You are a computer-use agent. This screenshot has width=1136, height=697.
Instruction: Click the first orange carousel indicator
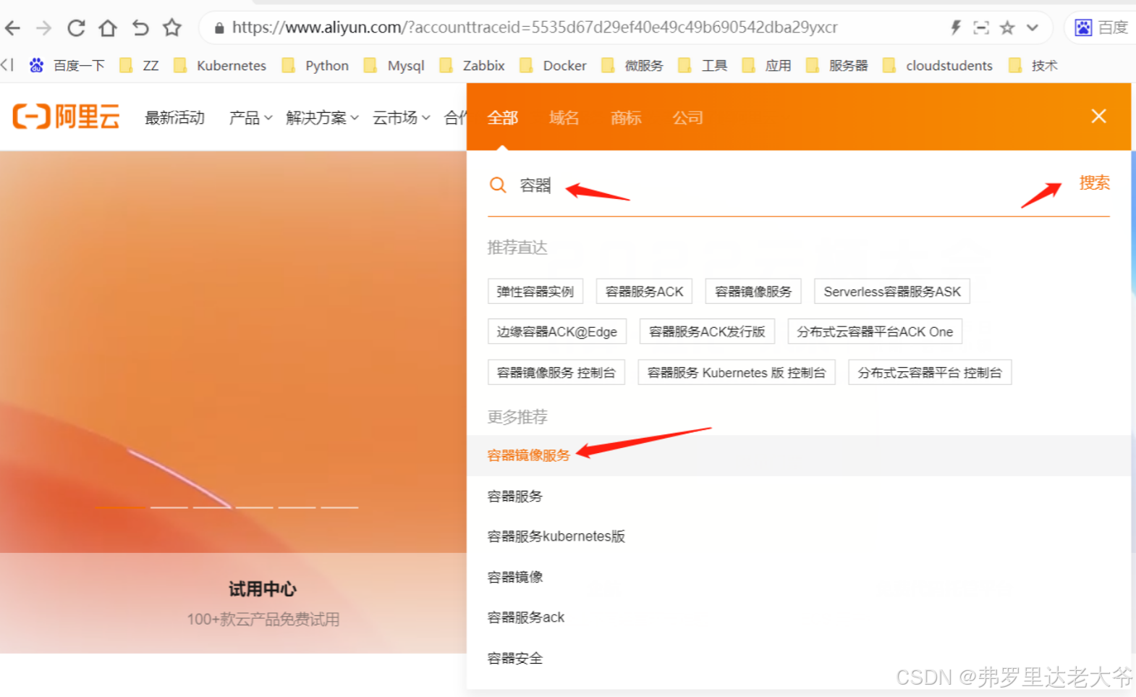tap(121, 507)
